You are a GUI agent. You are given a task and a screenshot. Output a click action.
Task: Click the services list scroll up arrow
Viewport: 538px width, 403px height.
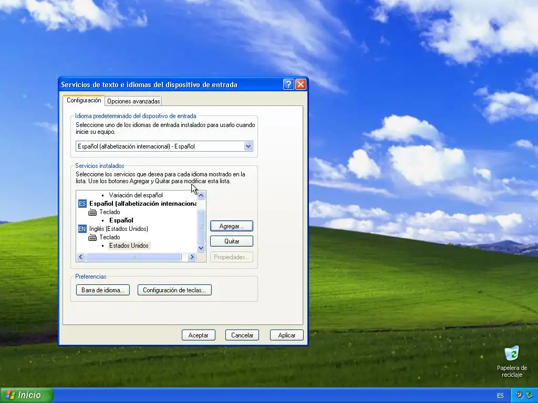tap(201, 195)
